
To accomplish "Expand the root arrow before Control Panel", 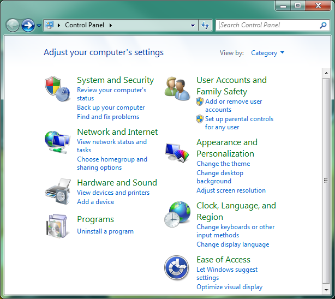I will click(59, 26).
